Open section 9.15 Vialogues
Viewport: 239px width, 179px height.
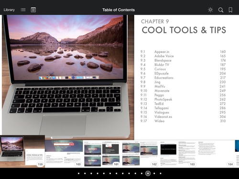[x=183, y=112]
